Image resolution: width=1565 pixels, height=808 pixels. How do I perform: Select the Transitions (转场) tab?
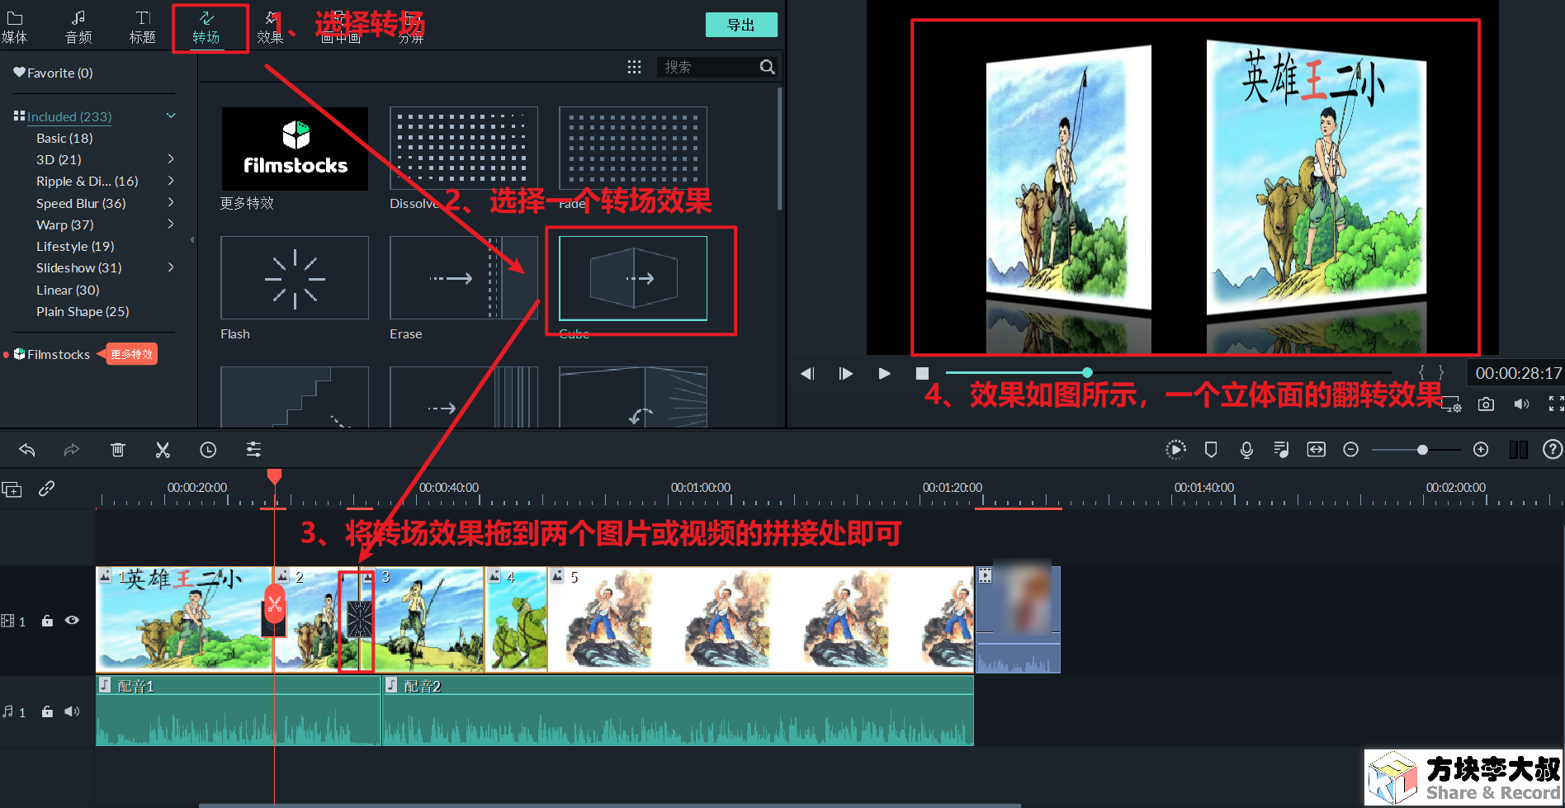pyautogui.click(x=206, y=27)
